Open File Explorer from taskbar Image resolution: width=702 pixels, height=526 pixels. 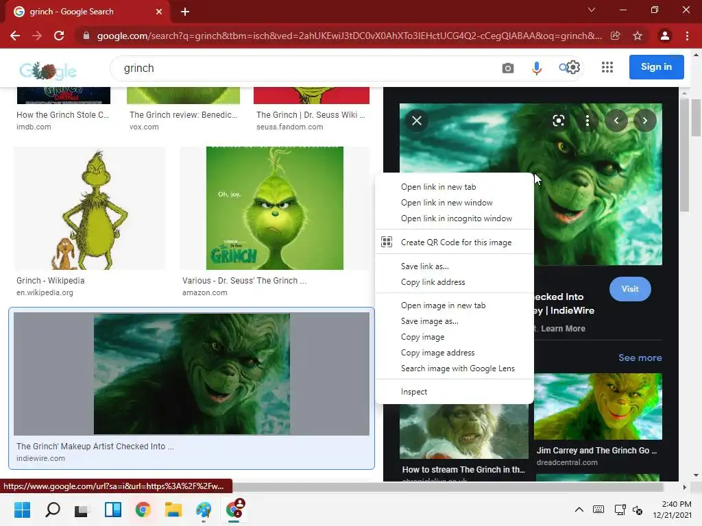coord(173,510)
